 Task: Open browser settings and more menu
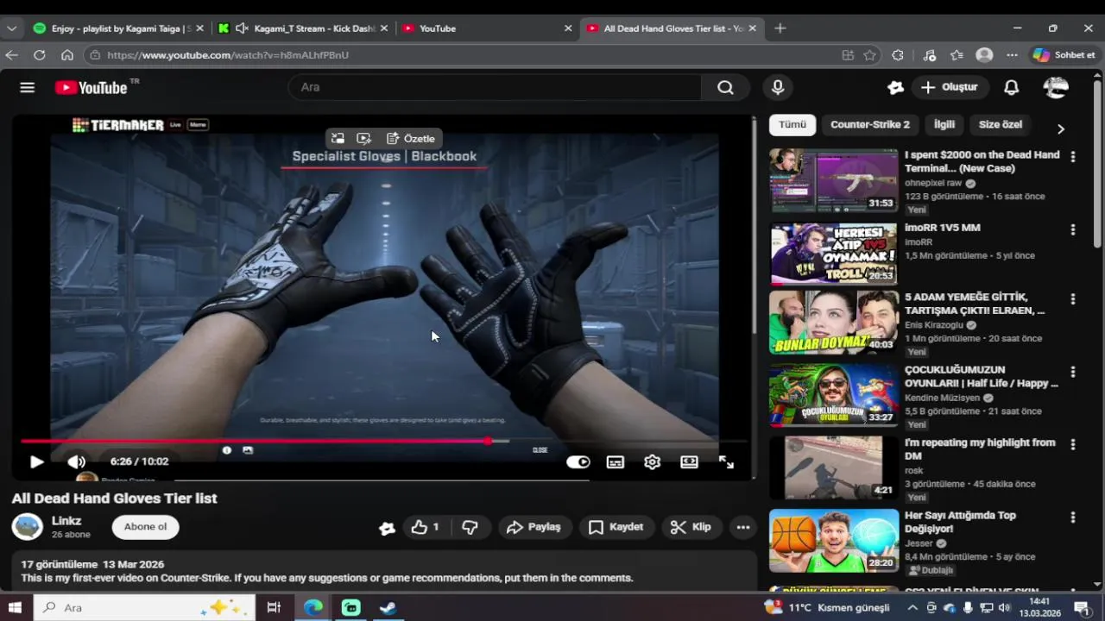[x=1012, y=54]
